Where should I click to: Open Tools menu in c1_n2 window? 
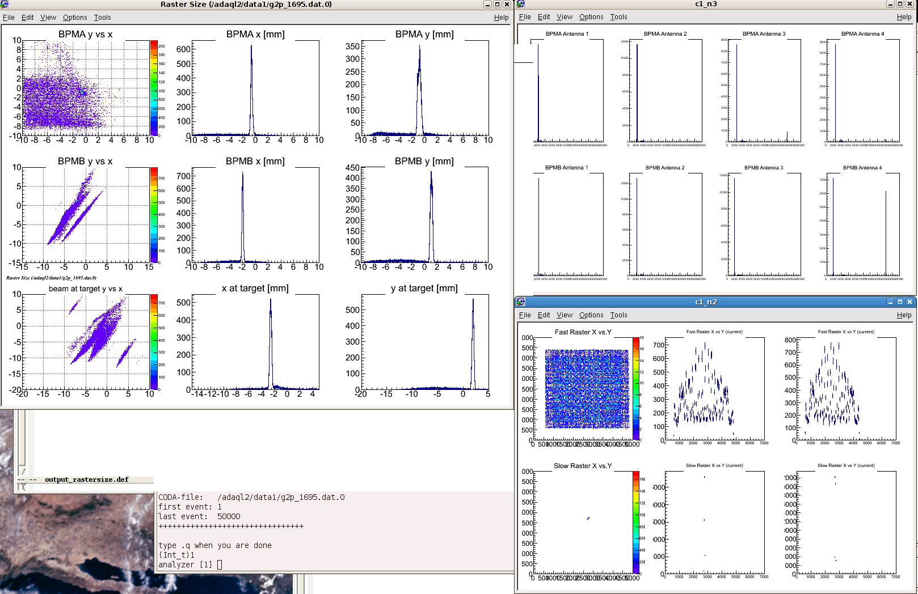pyautogui.click(x=618, y=315)
